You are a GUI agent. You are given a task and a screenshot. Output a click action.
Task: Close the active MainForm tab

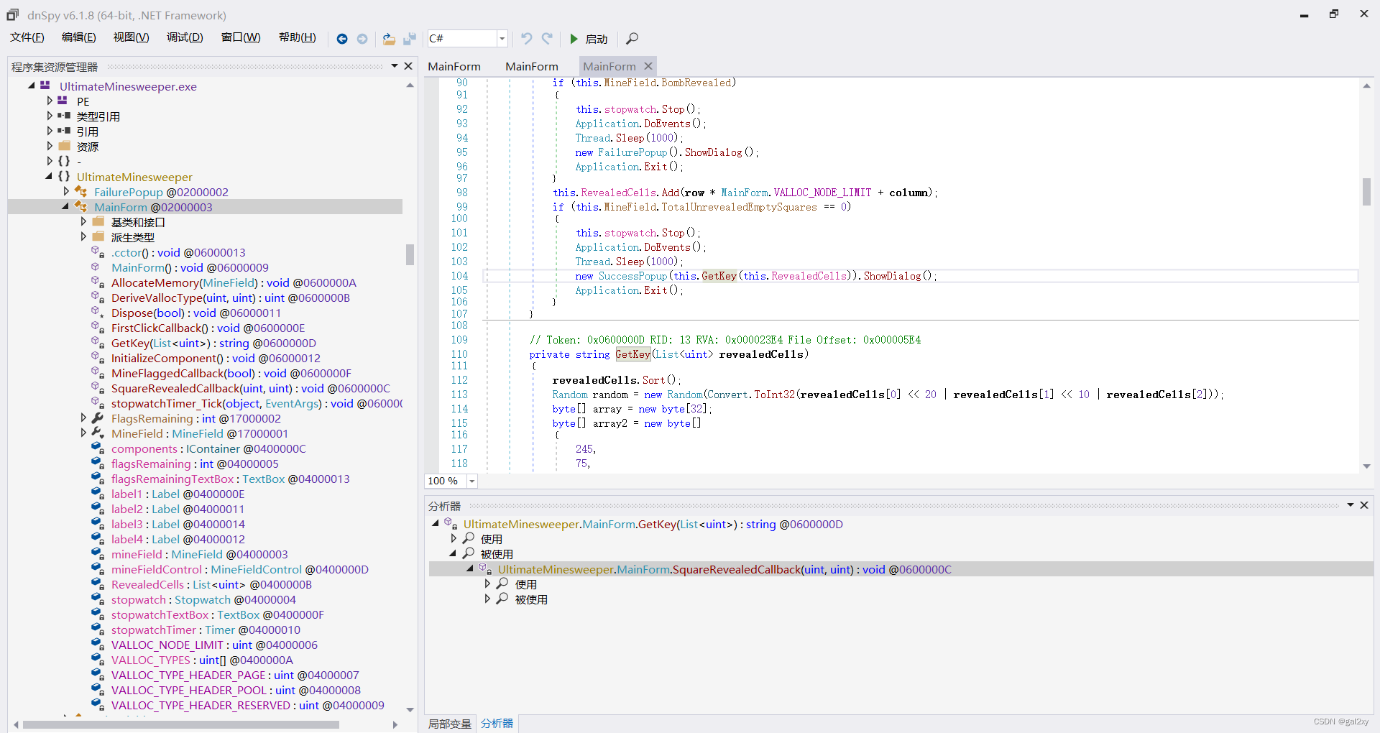tap(648, 66)
